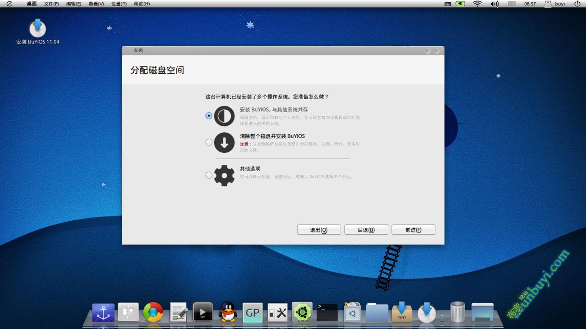Click the keyboard indicator in top panel
Screen dimensions: 586x329
point(448,4)
